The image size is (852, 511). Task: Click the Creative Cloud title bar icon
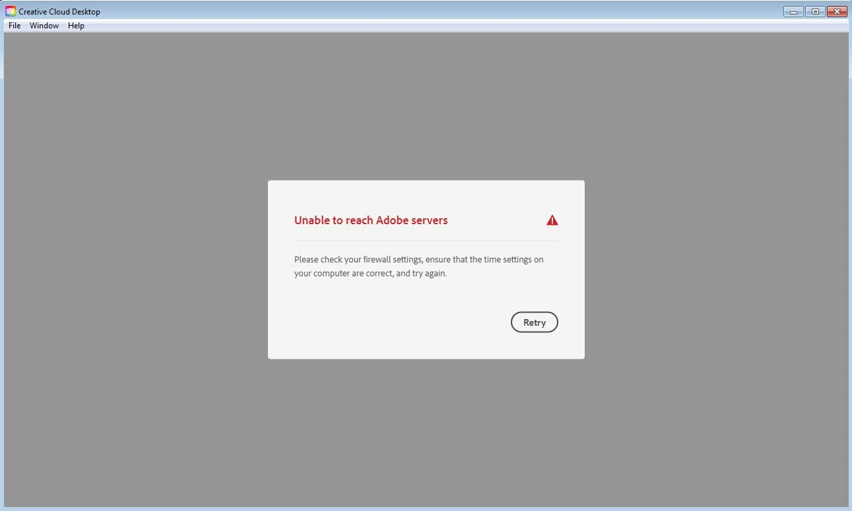(11, 11)
